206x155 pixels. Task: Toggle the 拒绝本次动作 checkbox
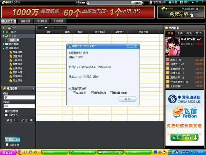pyautogui.click(x=70, y=89)
